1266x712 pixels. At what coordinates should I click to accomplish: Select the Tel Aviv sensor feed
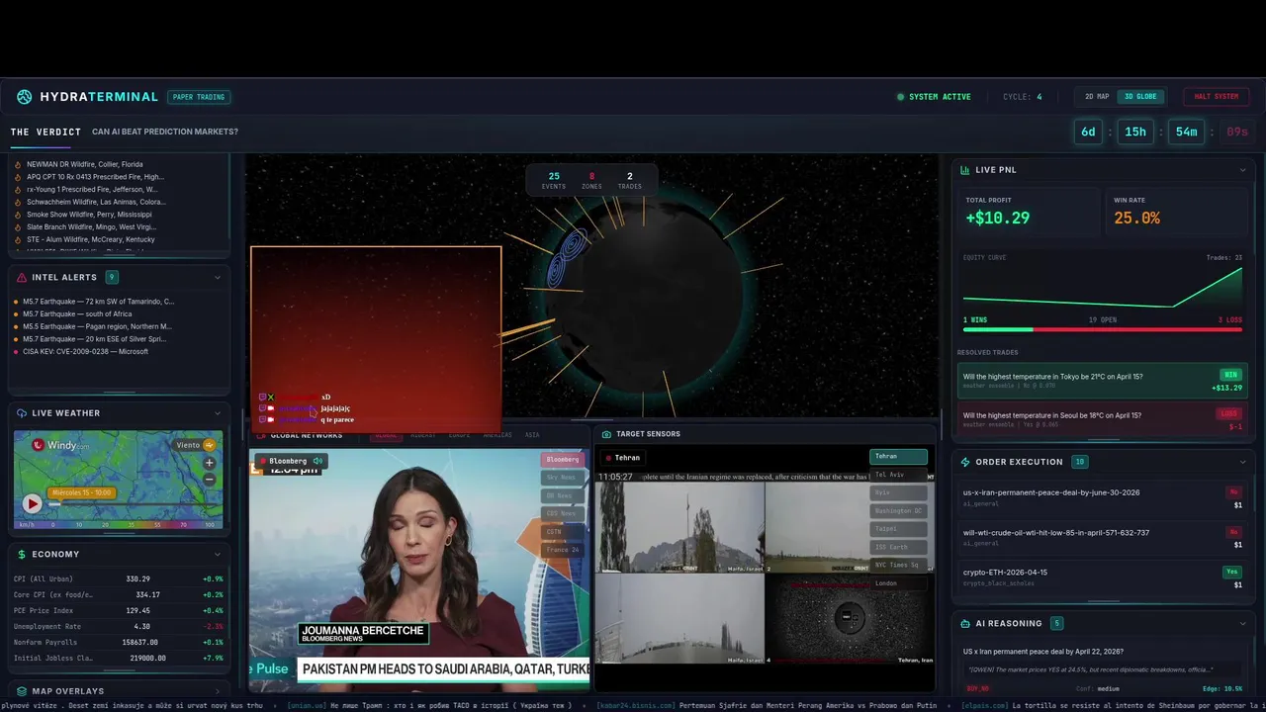899,475
